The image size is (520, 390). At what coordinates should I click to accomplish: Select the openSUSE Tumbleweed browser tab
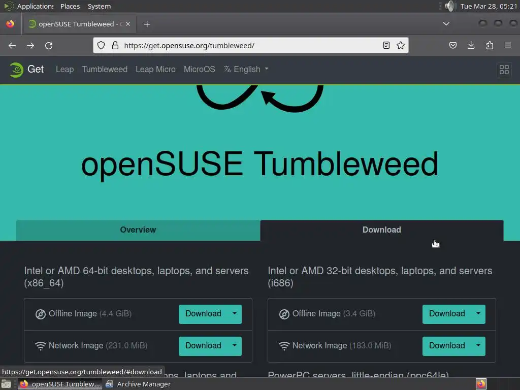(79, 24)
